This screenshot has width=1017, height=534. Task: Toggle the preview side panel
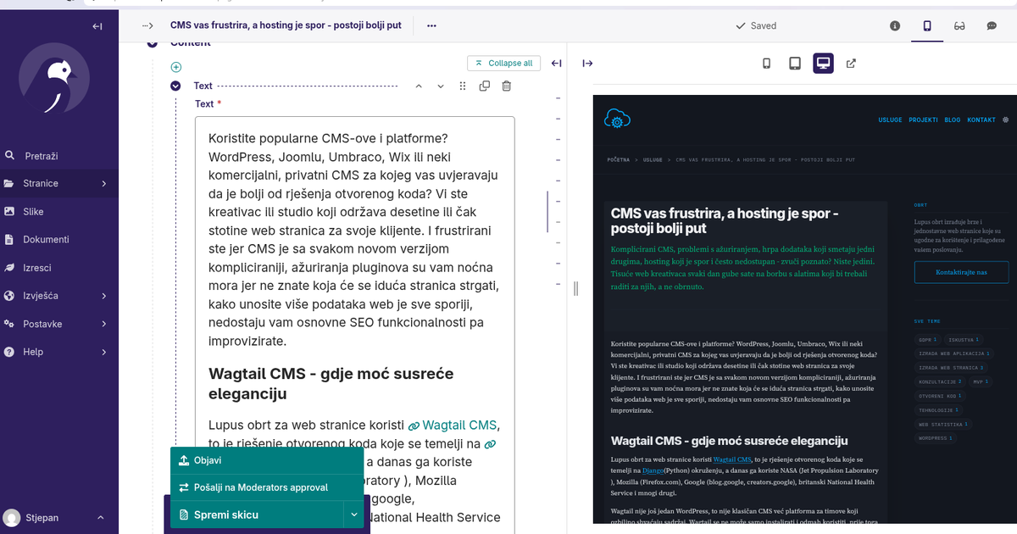[x=927, y=25]
